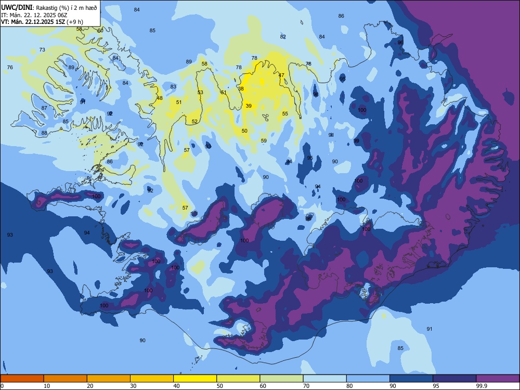
Task: Click the legend scale label '10'
Action: [x=47, y=386]
